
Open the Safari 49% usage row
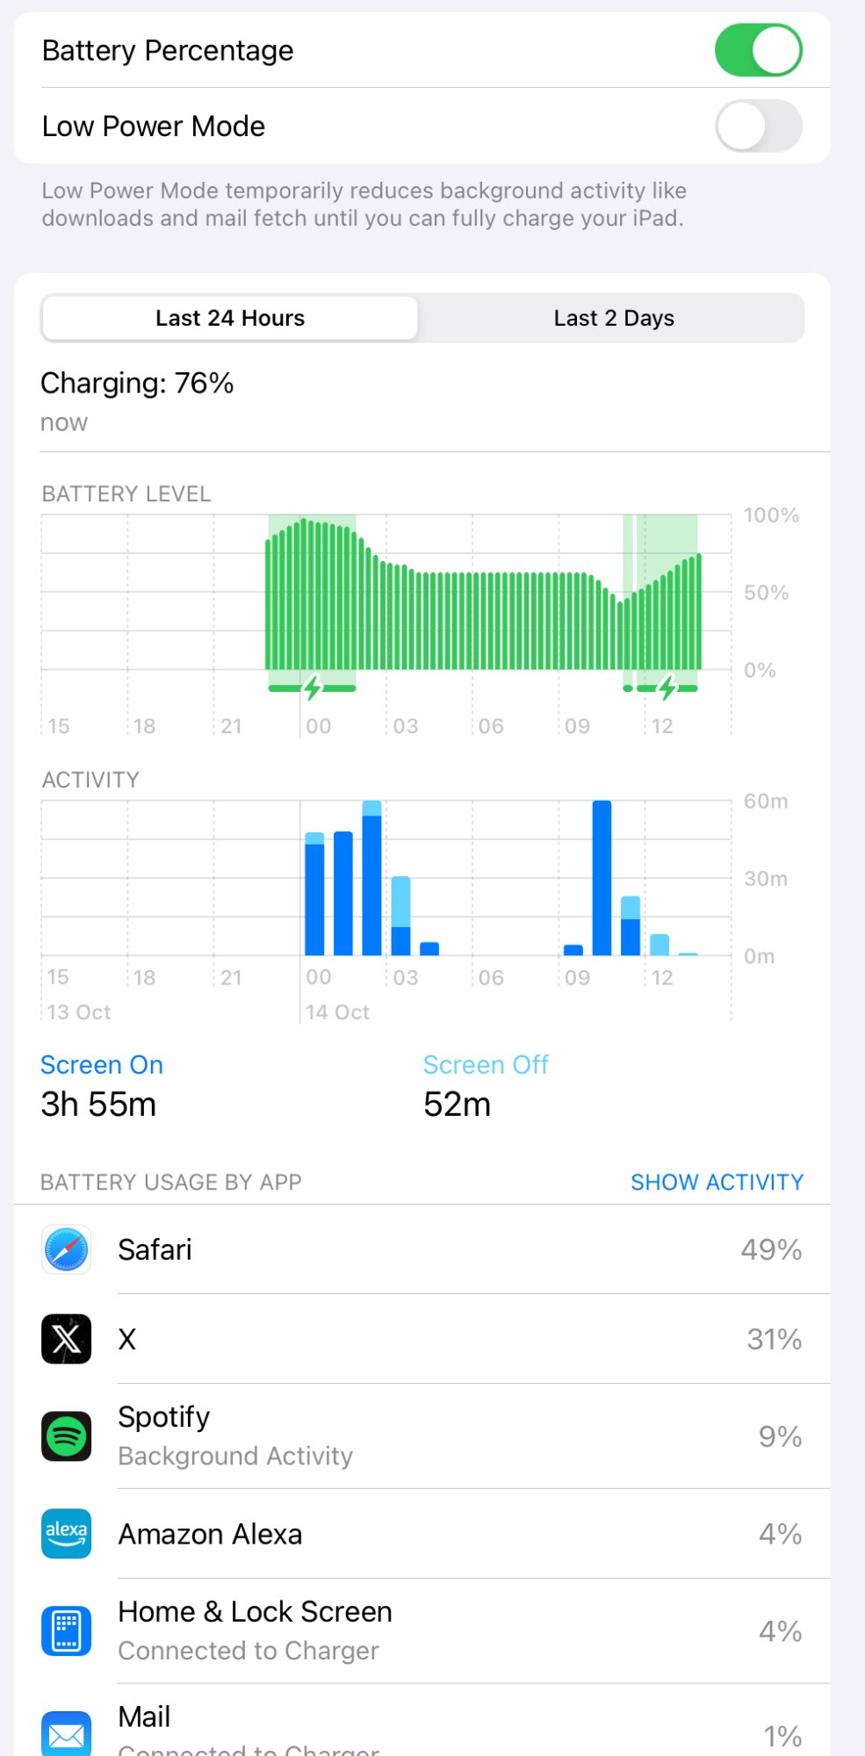point(422,1249)
